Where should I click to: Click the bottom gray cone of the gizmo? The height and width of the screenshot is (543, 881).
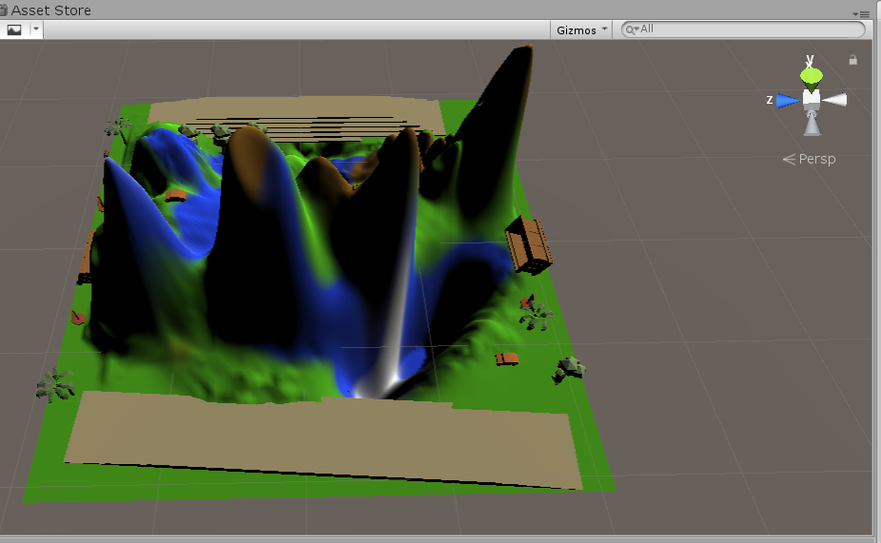pyautogui.click(x=812, y=124)
